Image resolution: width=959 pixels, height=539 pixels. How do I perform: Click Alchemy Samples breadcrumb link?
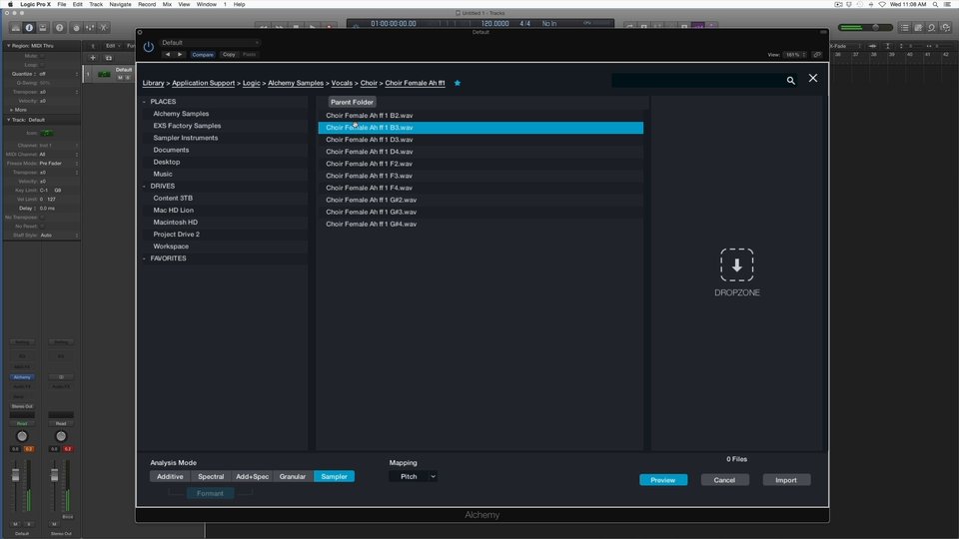296,83
